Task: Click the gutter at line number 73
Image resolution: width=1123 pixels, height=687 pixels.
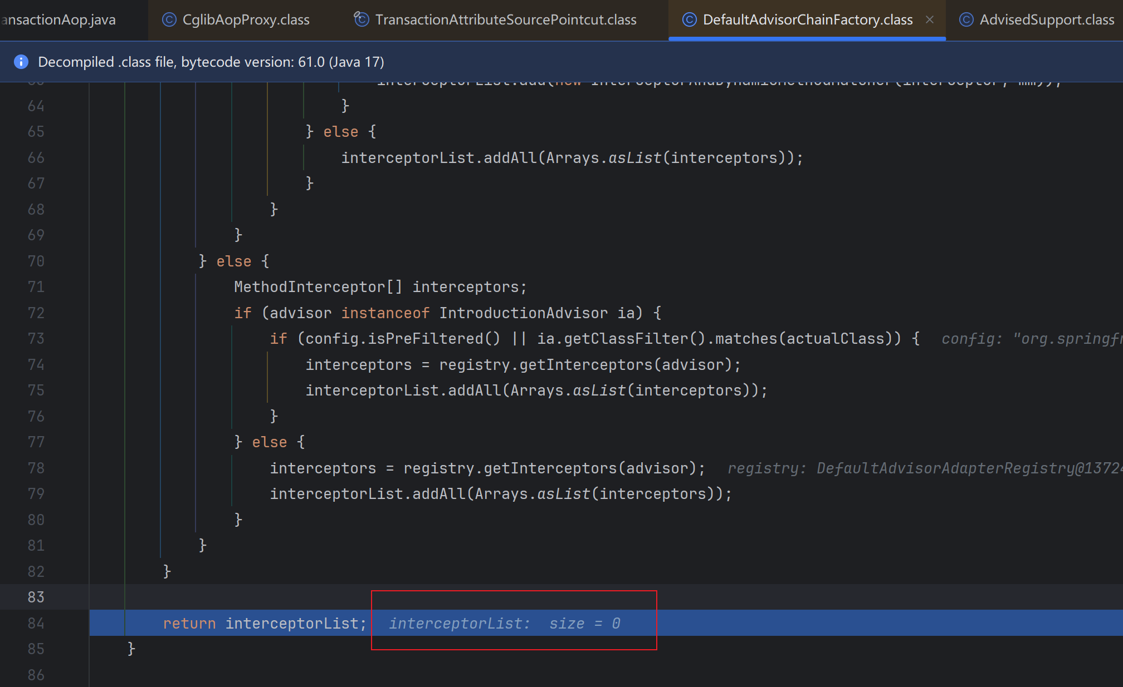Action: [36, 339]
